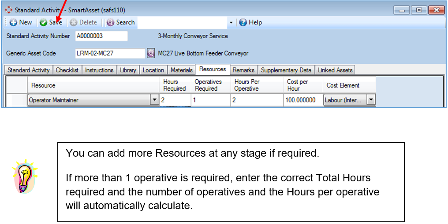Open the Instructions tab
The width and height of the screenshot is (448, 224).
pyautogui.click(x=99, y=70)
